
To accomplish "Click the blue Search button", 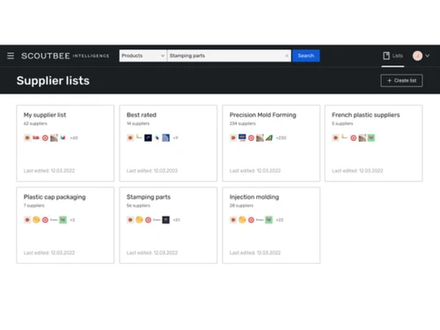I will click(x=306, y=55).
